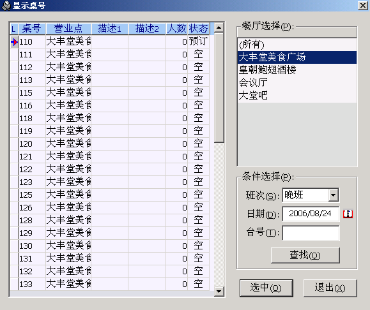Click the red arrow row indicator for table 110
The height and width of the screenshot is (310, 370).
[x=14, y=42]
